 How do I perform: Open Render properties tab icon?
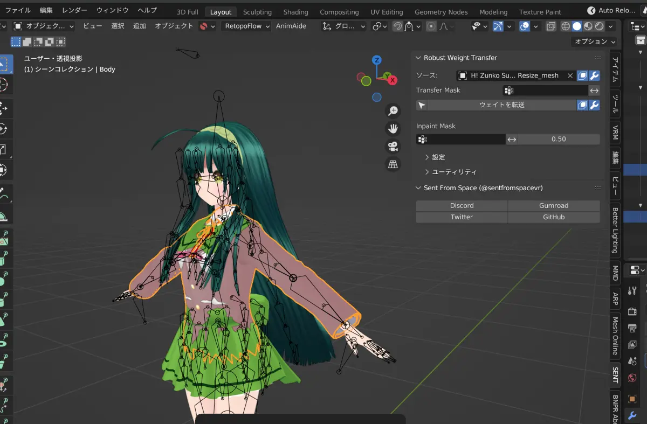[632, 311]
